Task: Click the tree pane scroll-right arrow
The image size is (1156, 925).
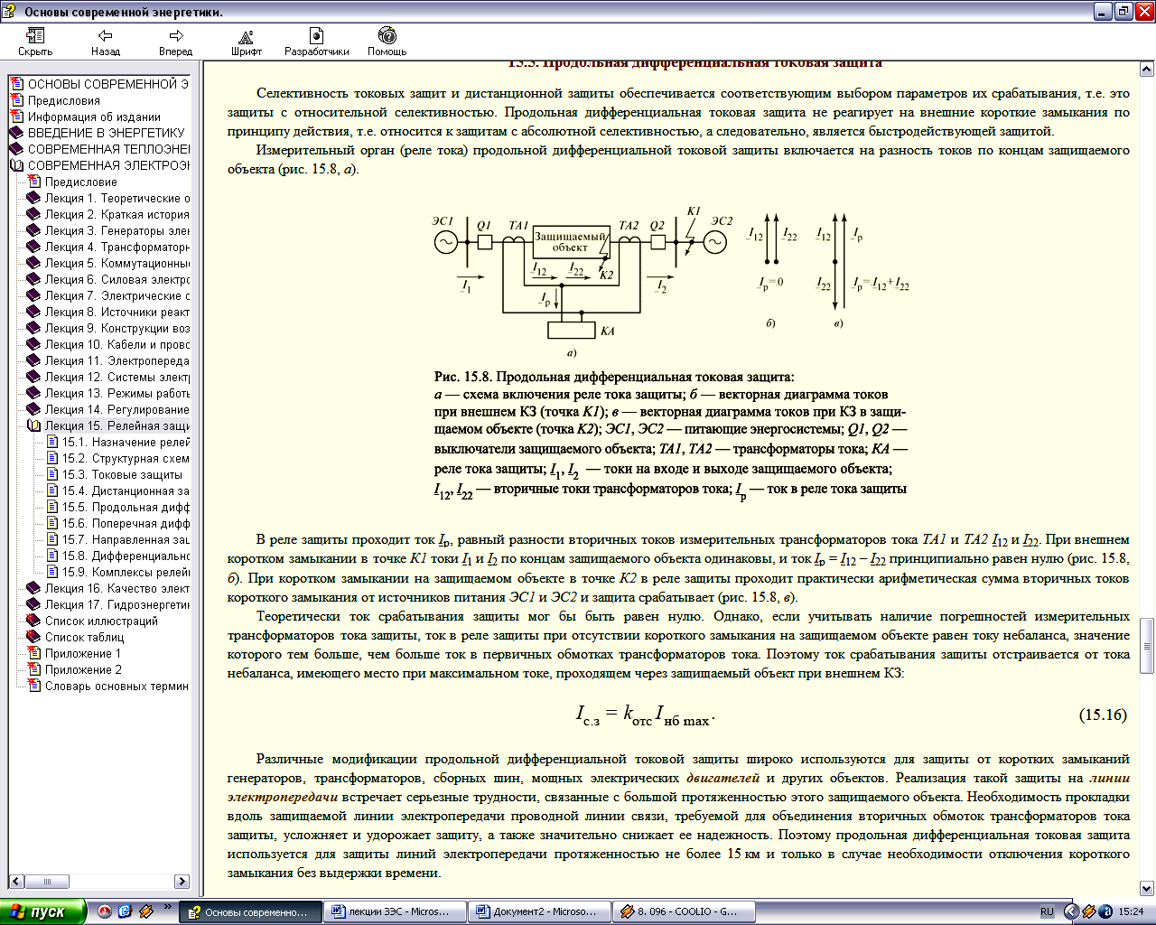Action: point(182,882)
